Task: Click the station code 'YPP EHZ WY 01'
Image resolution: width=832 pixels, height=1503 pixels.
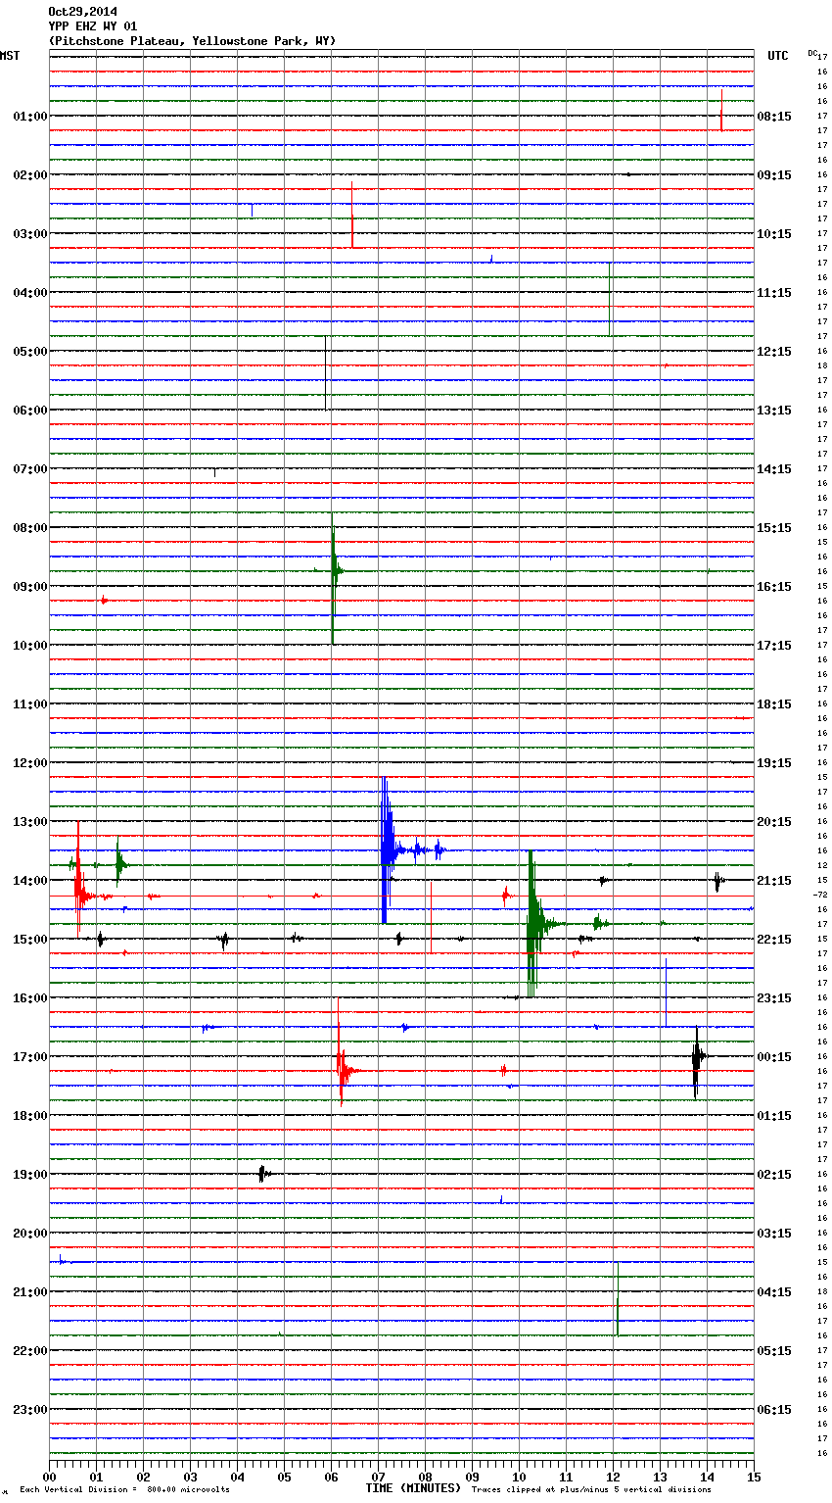Action: tap(93, 26)
